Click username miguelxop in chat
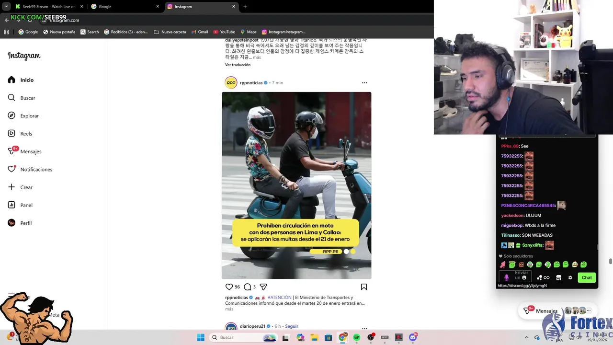This screenshot has width=613, height=345. 512,225
